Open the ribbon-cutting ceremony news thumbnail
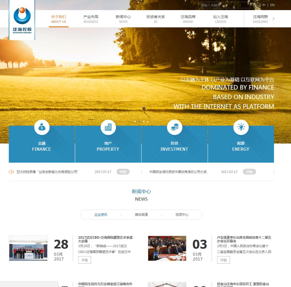 tap(28, 248)
